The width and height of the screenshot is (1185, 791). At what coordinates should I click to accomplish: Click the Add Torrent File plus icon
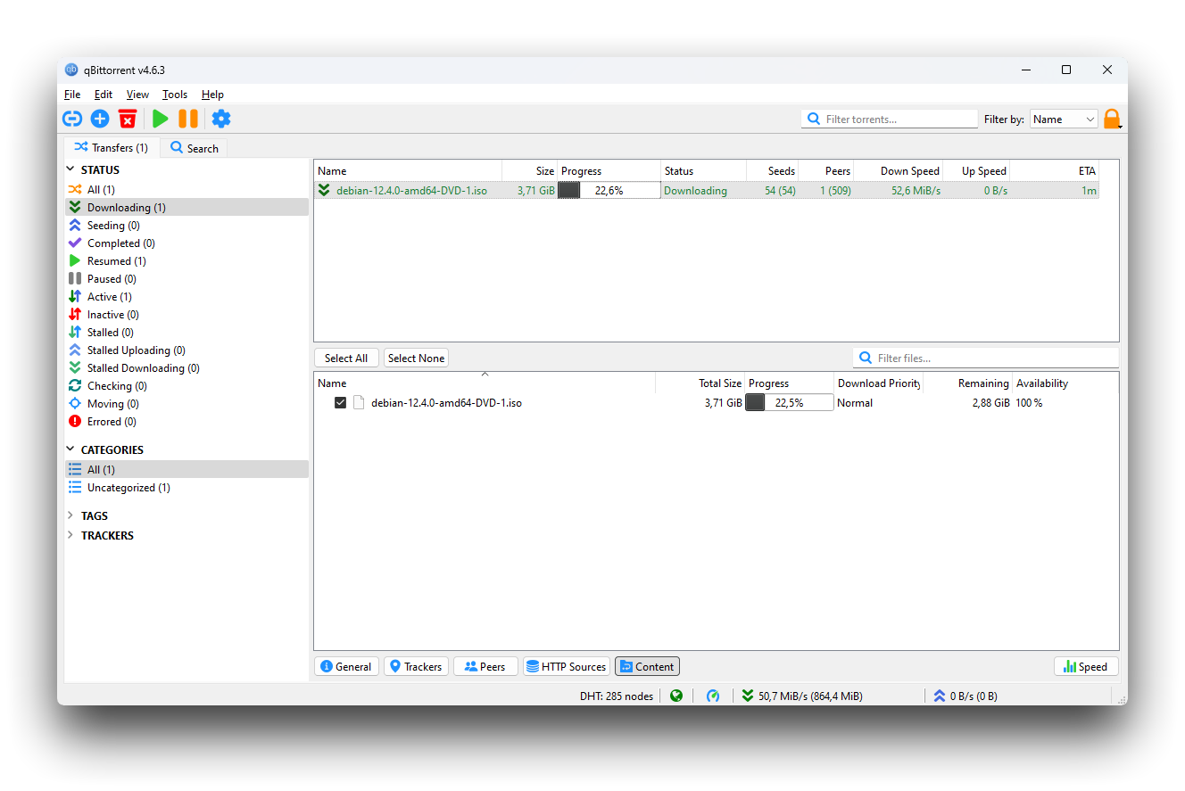click(100, 119)
